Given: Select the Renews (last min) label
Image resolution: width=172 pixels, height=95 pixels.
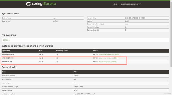Looking at the screenshot, I should point(93,30).
